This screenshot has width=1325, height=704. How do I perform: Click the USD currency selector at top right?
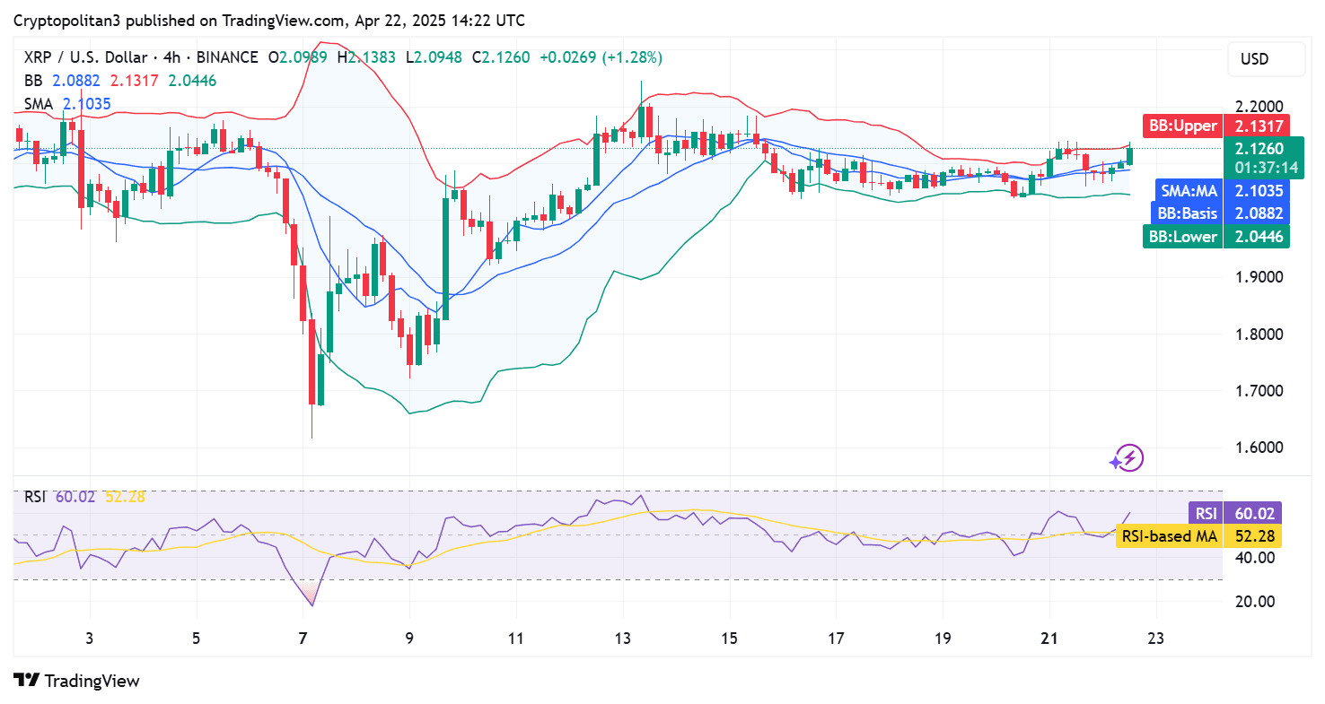[1266, 59]
